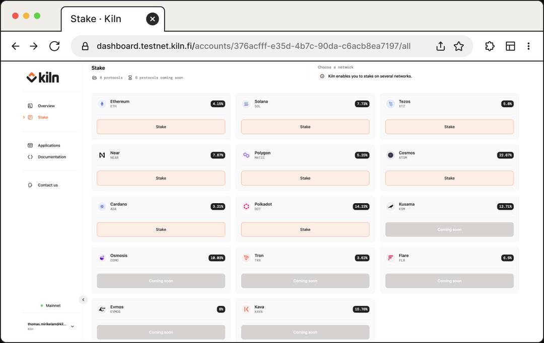Click the Cardano logo icon
The height and width of the screenshot is (343, 544).
pos(102,206)
